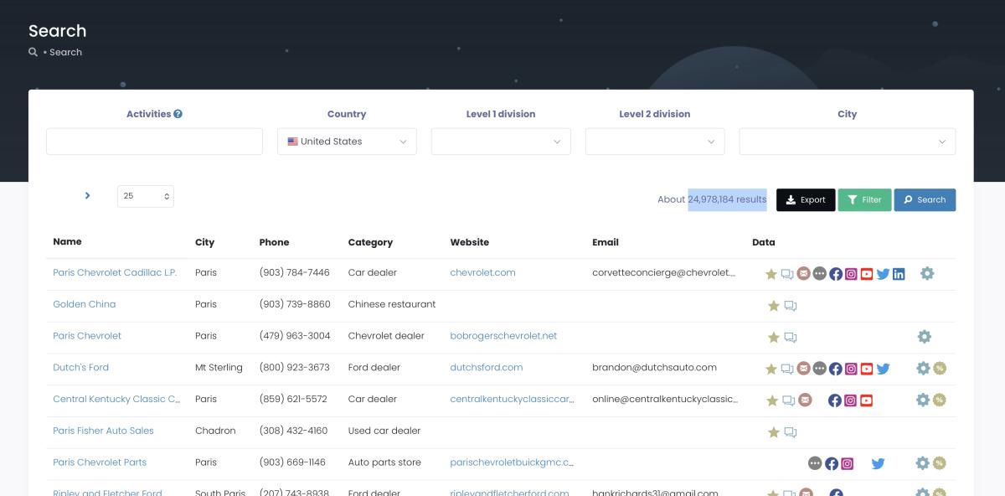Open the dutchsford.com website link
The image size is (1005, 496).
[487, 367]
